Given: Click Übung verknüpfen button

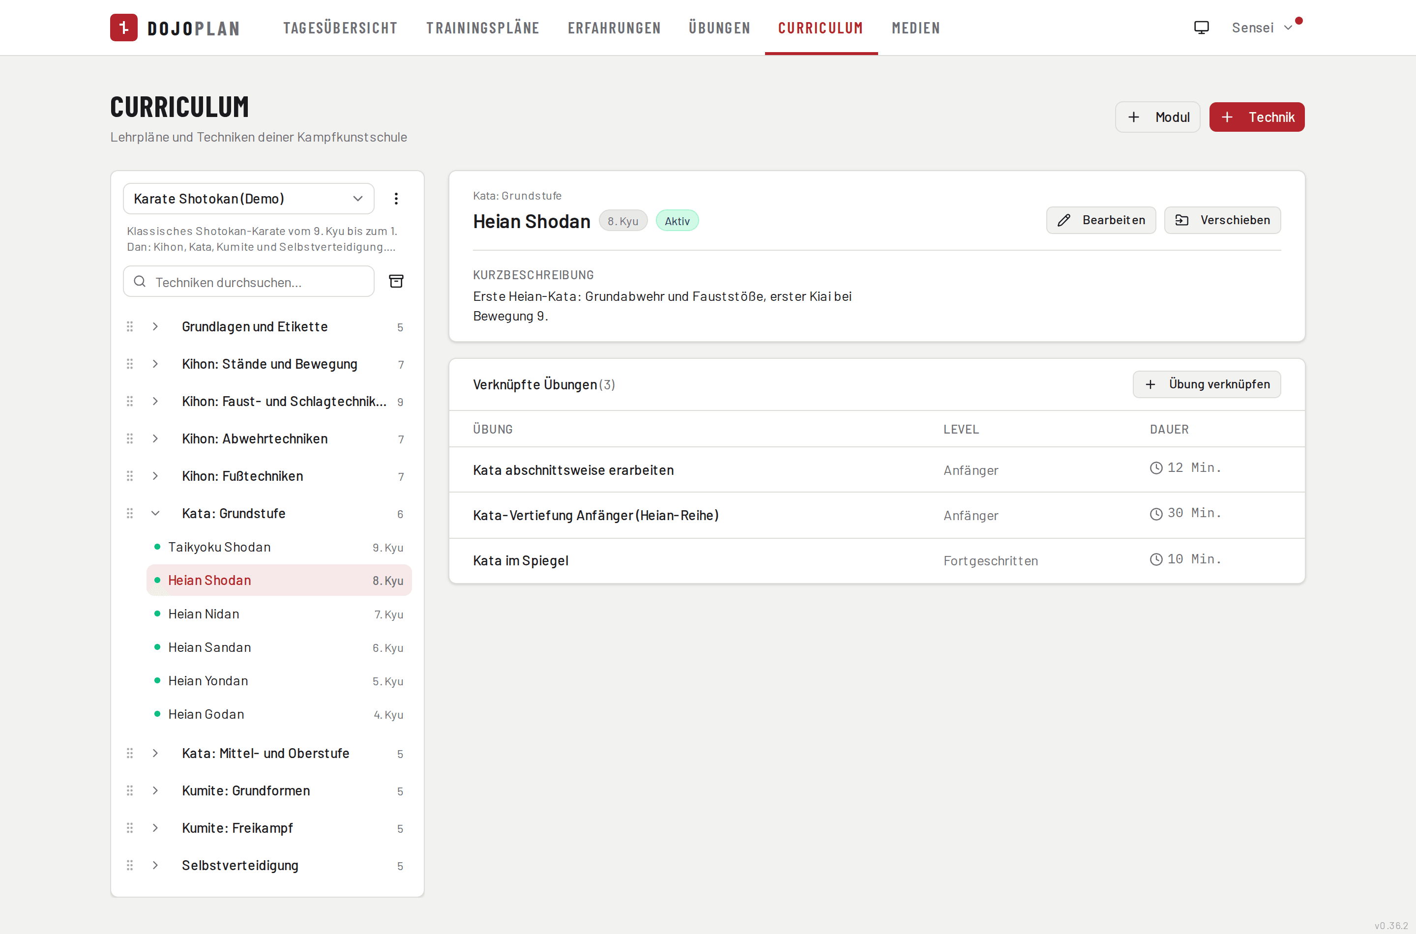Looking at the screenshot, I should 1207,384.
